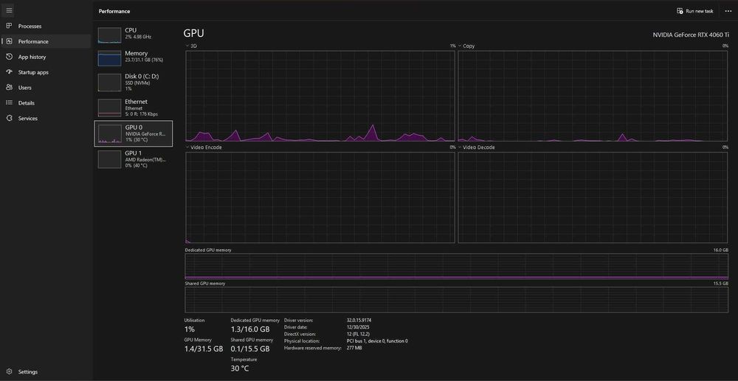Open the Services page icon
Screen dimensions: 738x381
(9, 118)
